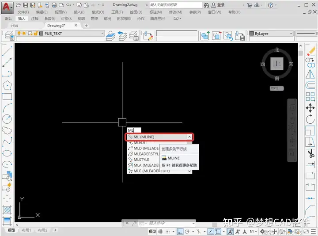The width and height of the screenshot is (318, 236).
Task: Open the Snap mode settings arrow
Action: 173,231
